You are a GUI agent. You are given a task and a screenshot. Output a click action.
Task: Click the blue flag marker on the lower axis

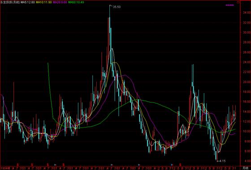coord(172,165)
